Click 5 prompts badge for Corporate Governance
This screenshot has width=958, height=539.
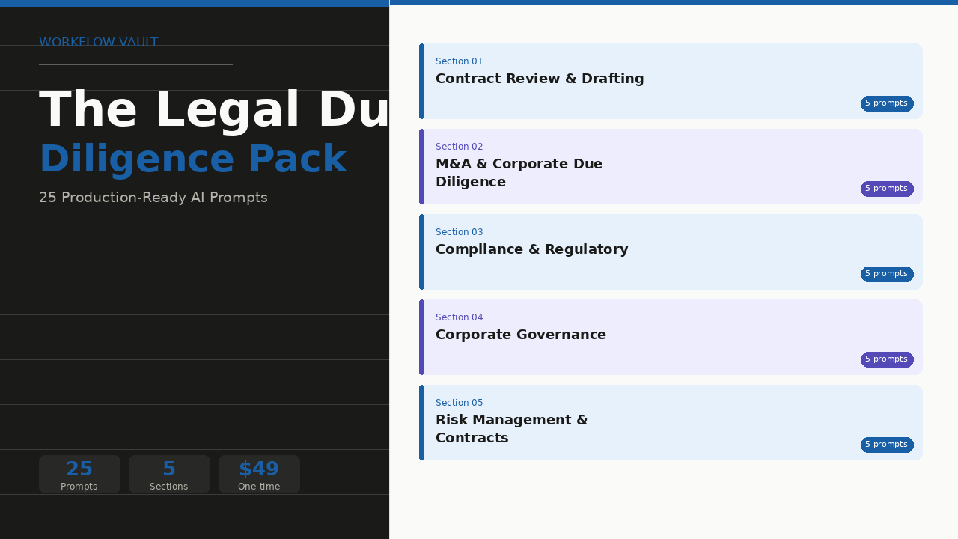(887, 359)
